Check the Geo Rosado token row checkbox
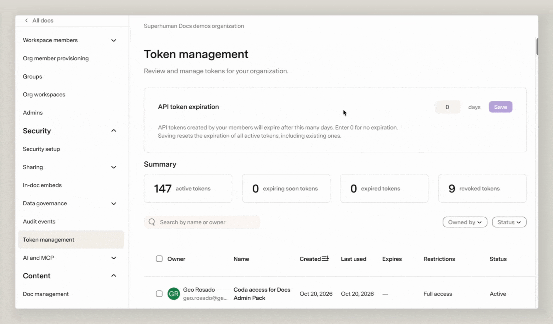This screenshot has height=324, width=553. [x=159, y=294]
